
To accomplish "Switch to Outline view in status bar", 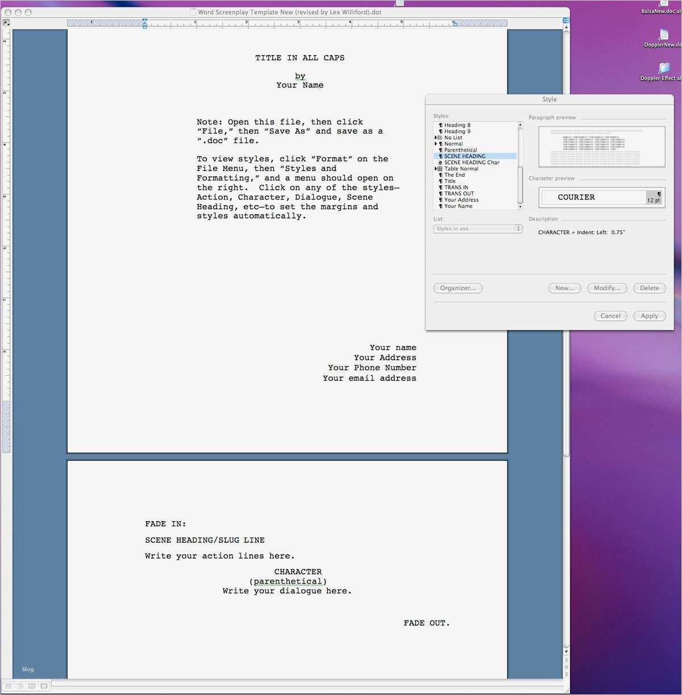I will [x=20, y=686].
